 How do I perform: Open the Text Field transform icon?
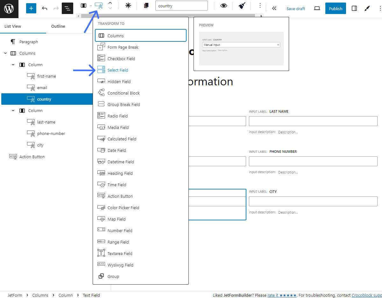pyautogui.click(x=99, y=6)
